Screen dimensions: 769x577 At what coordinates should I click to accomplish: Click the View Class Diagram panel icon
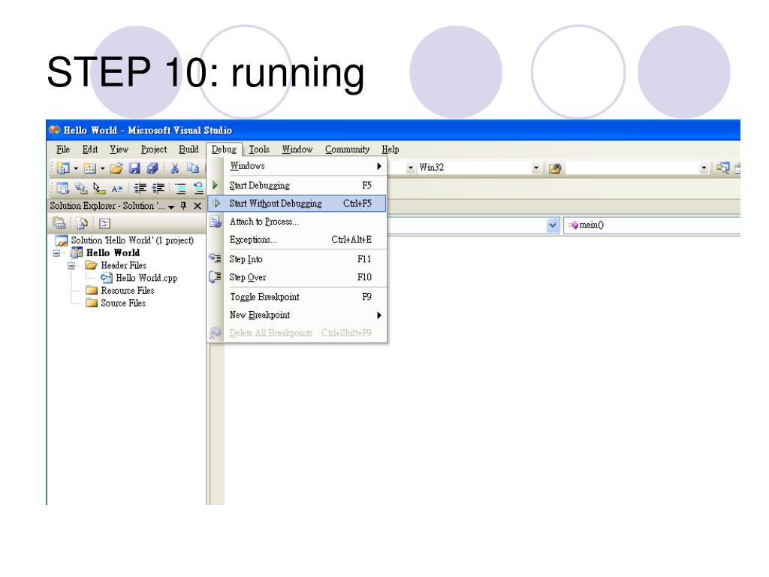[x=104, y=223]
